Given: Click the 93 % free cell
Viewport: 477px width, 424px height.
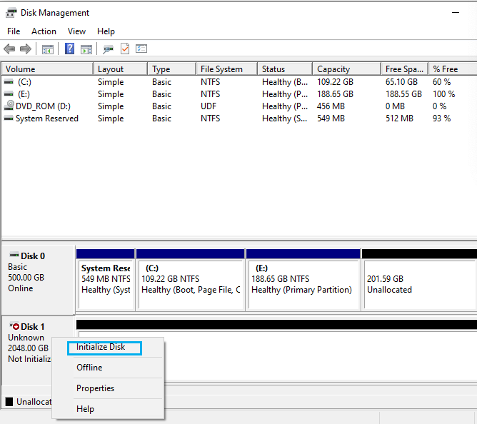Looking at the screenshot, I should [x=442, y=118].
